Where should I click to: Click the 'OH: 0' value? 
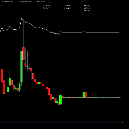click(x=87, y=8)
